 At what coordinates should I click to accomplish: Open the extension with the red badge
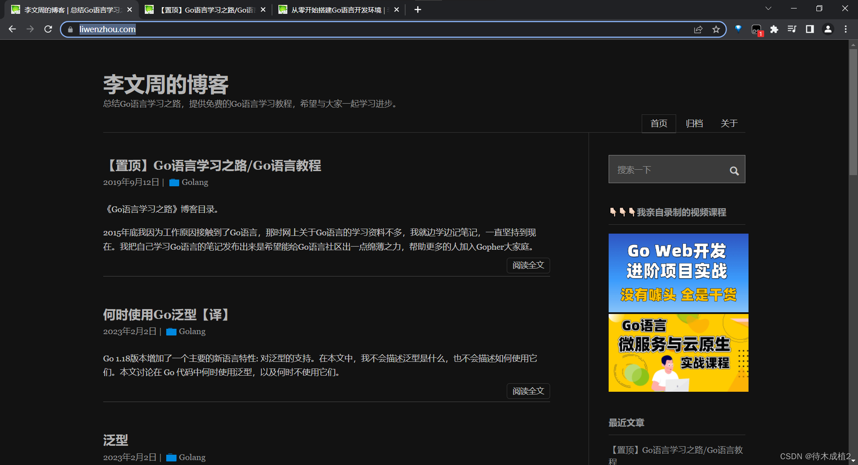point(757,30)
